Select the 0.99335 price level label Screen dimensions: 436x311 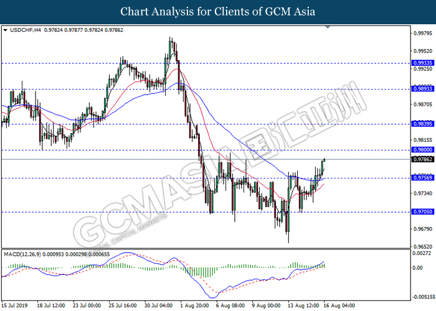423,63
